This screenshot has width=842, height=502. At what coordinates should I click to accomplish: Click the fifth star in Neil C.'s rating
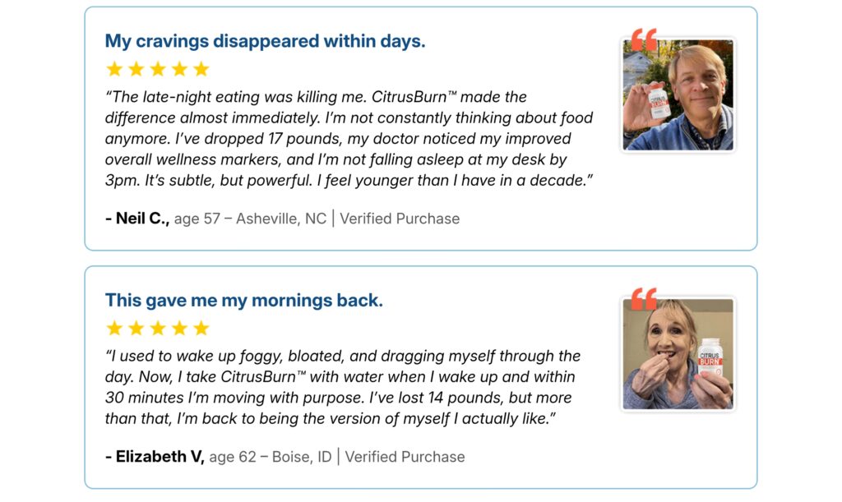tap(201, 69)
